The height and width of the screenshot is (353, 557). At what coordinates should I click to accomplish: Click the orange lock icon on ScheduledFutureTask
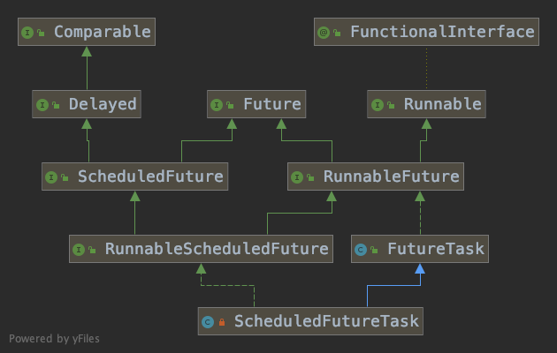coord(221,322)
